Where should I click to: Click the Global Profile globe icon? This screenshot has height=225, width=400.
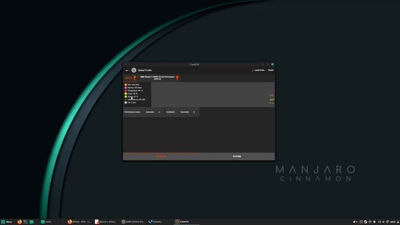pos(134,70)
